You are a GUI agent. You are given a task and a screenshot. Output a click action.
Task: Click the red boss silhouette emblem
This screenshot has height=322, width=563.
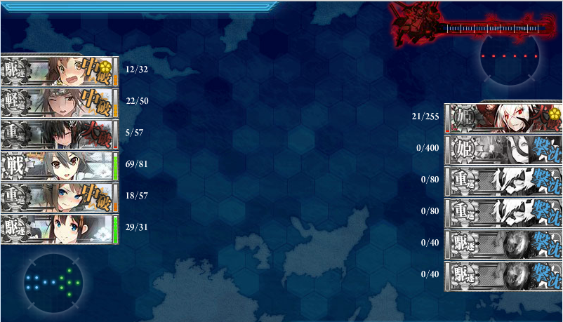[x=417, y=25]
